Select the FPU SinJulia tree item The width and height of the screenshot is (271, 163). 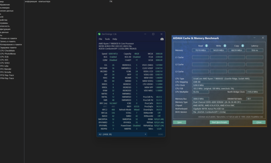tap(5, 72)
